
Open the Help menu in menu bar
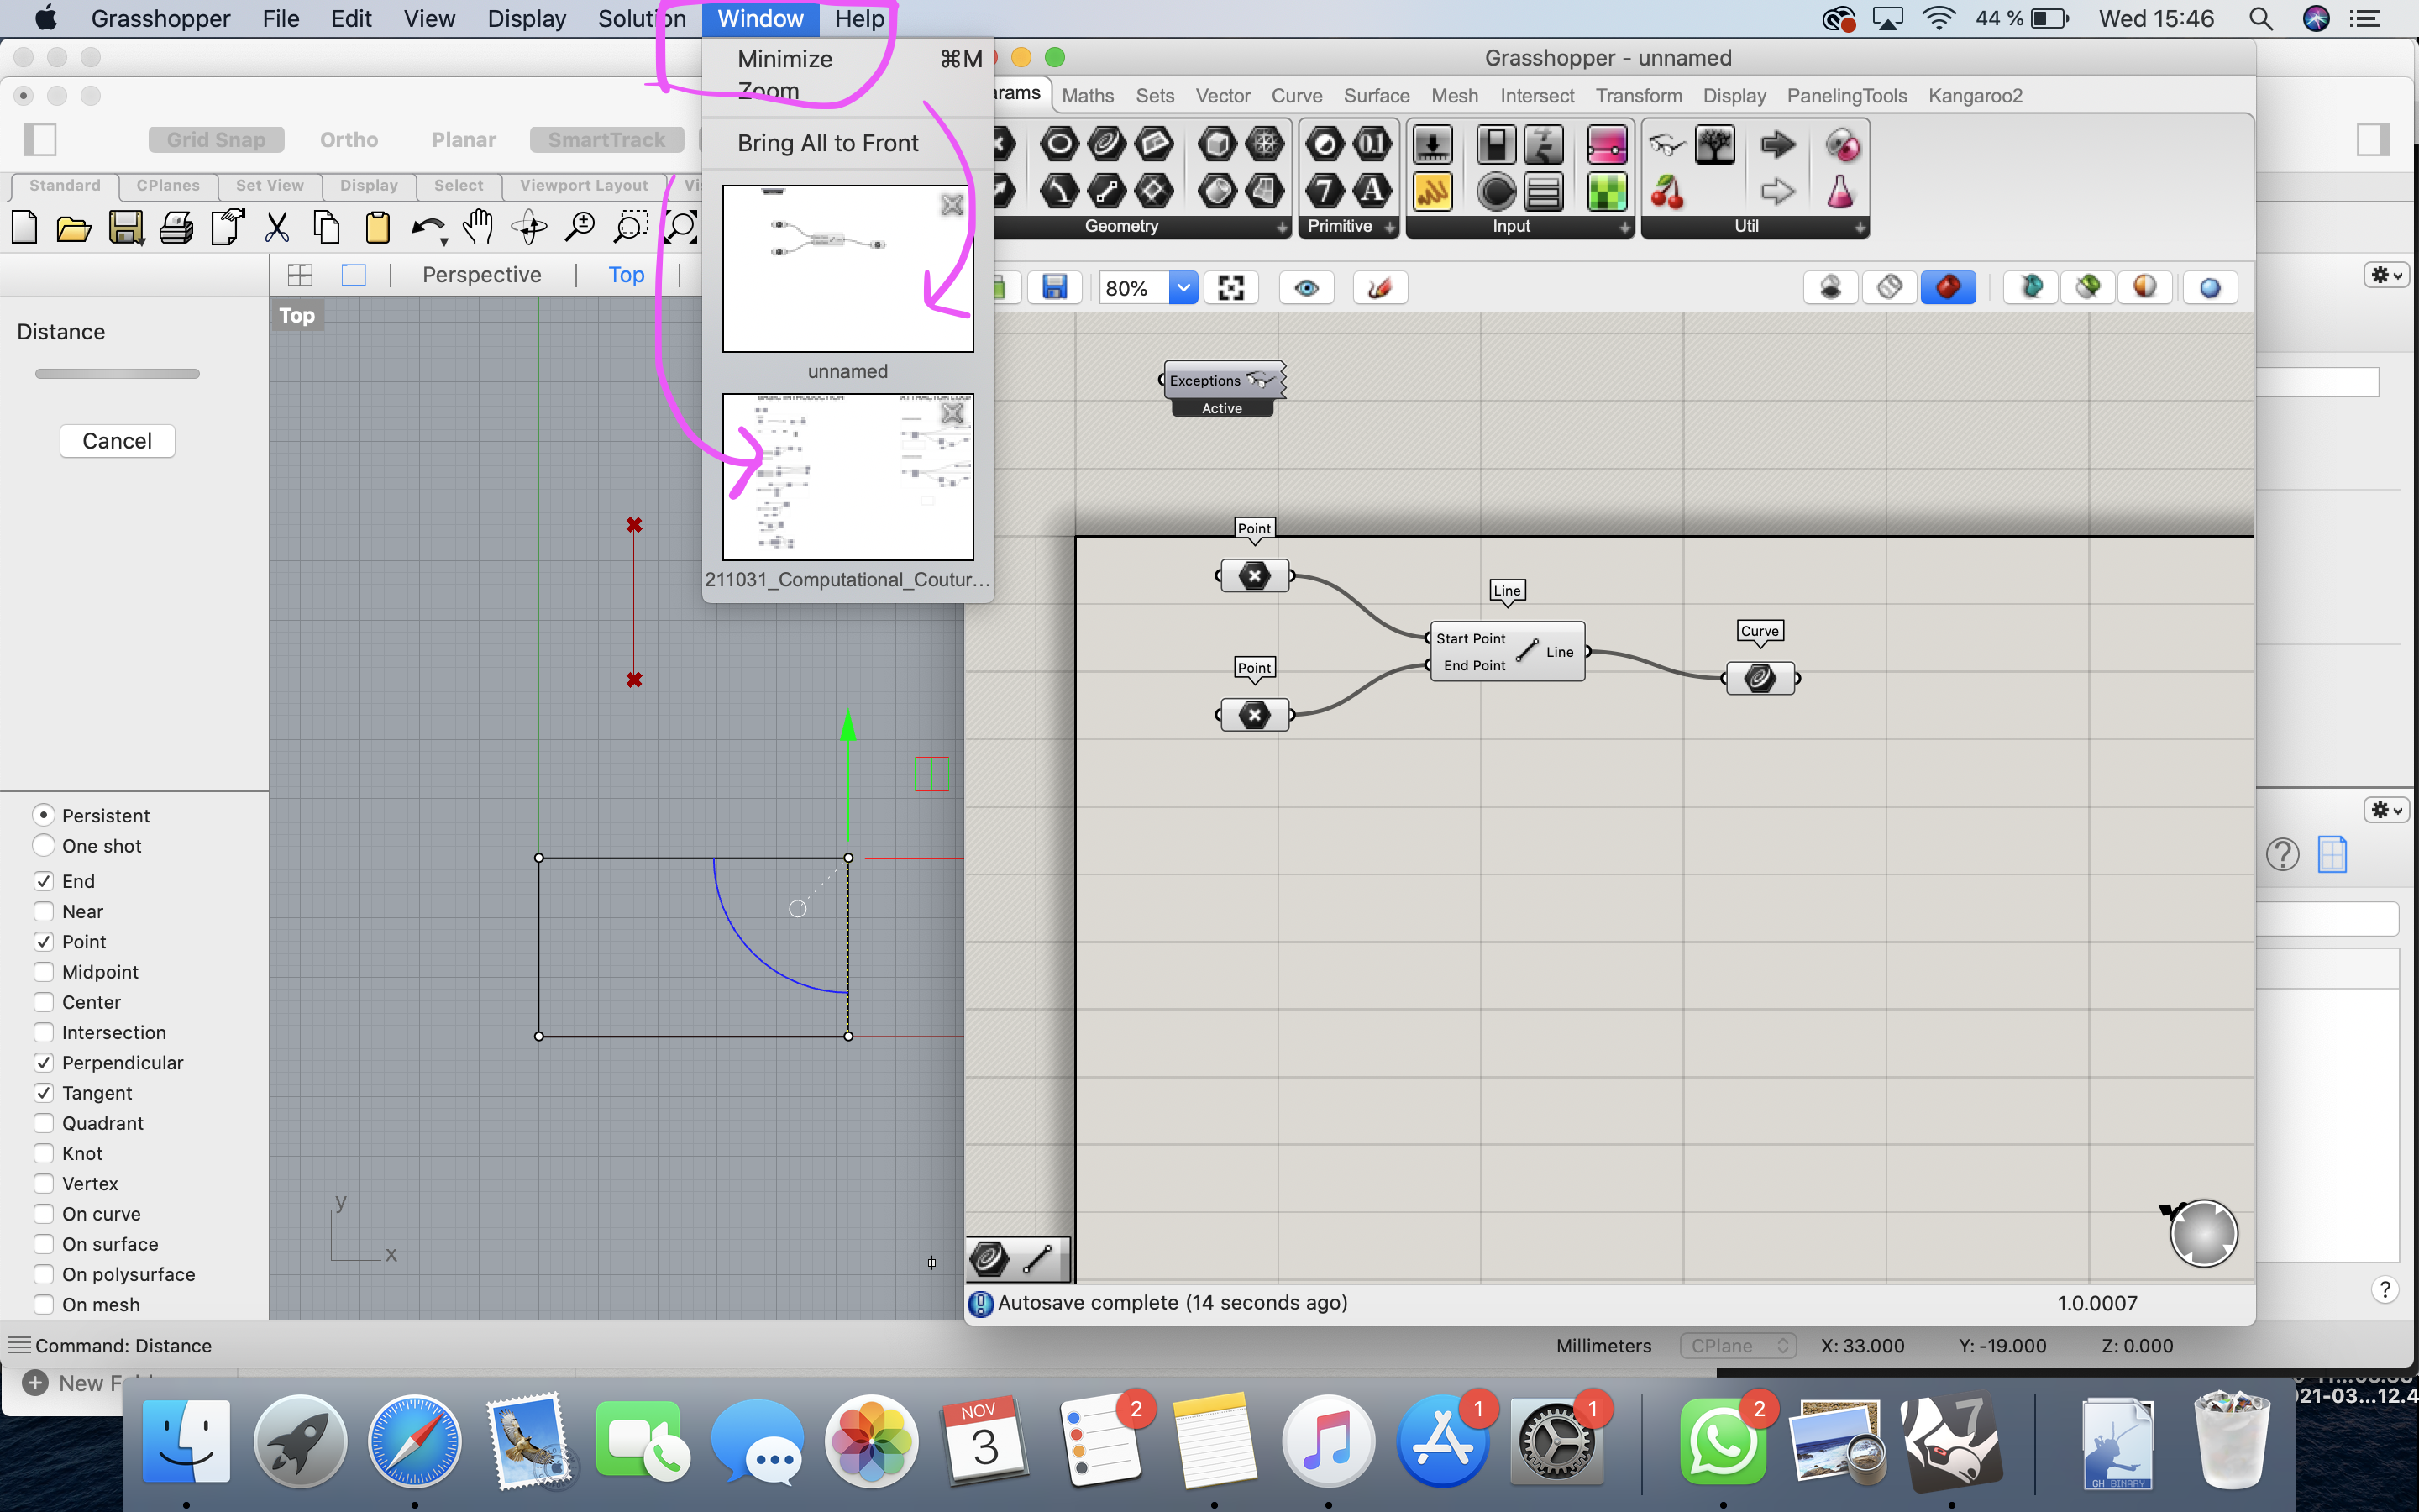coord(858,19)
